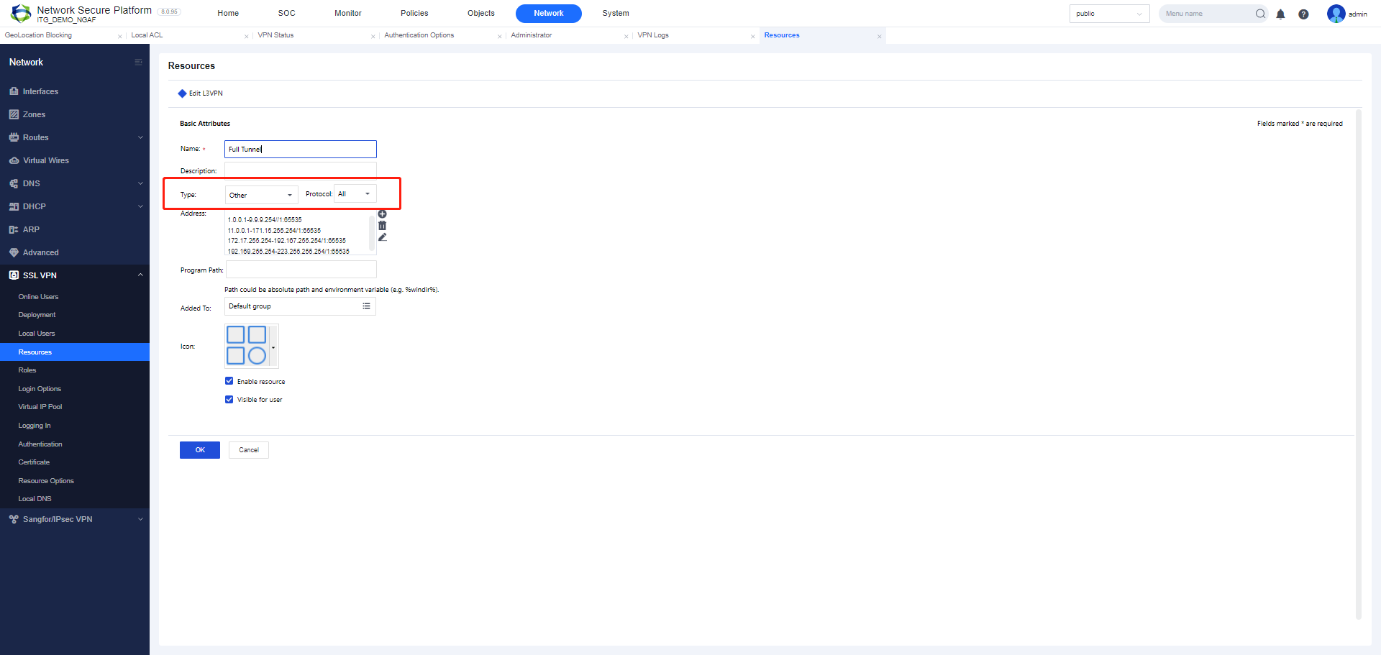The height and width of the screenshot is (655, 1381).
Task: Open the System menu
Action: (616, 14)
